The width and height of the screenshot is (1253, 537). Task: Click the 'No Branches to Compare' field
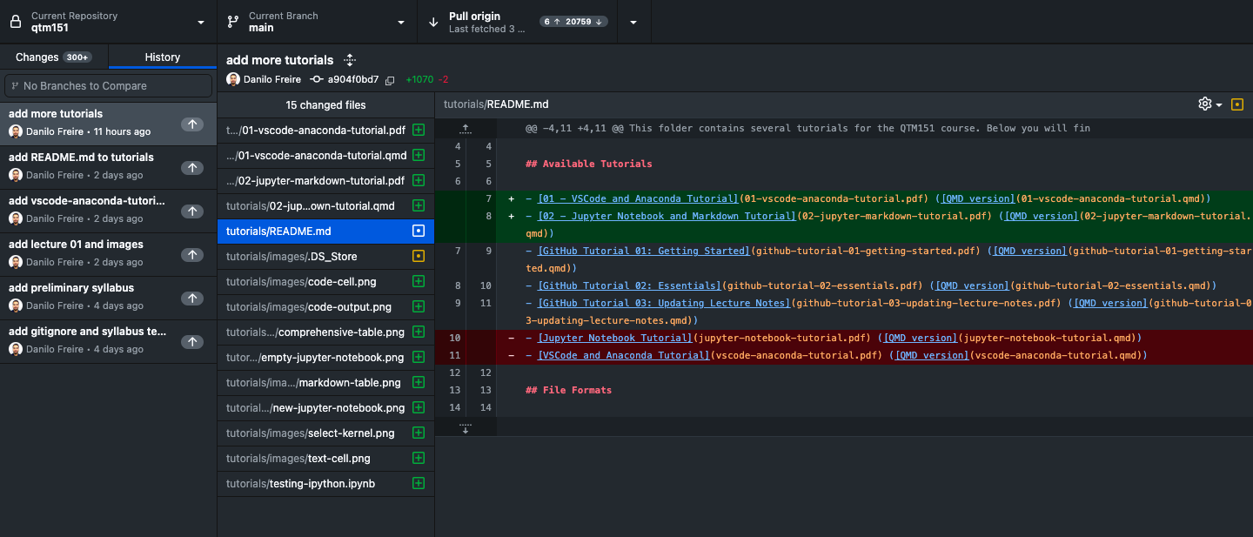[x=108, y=85]
